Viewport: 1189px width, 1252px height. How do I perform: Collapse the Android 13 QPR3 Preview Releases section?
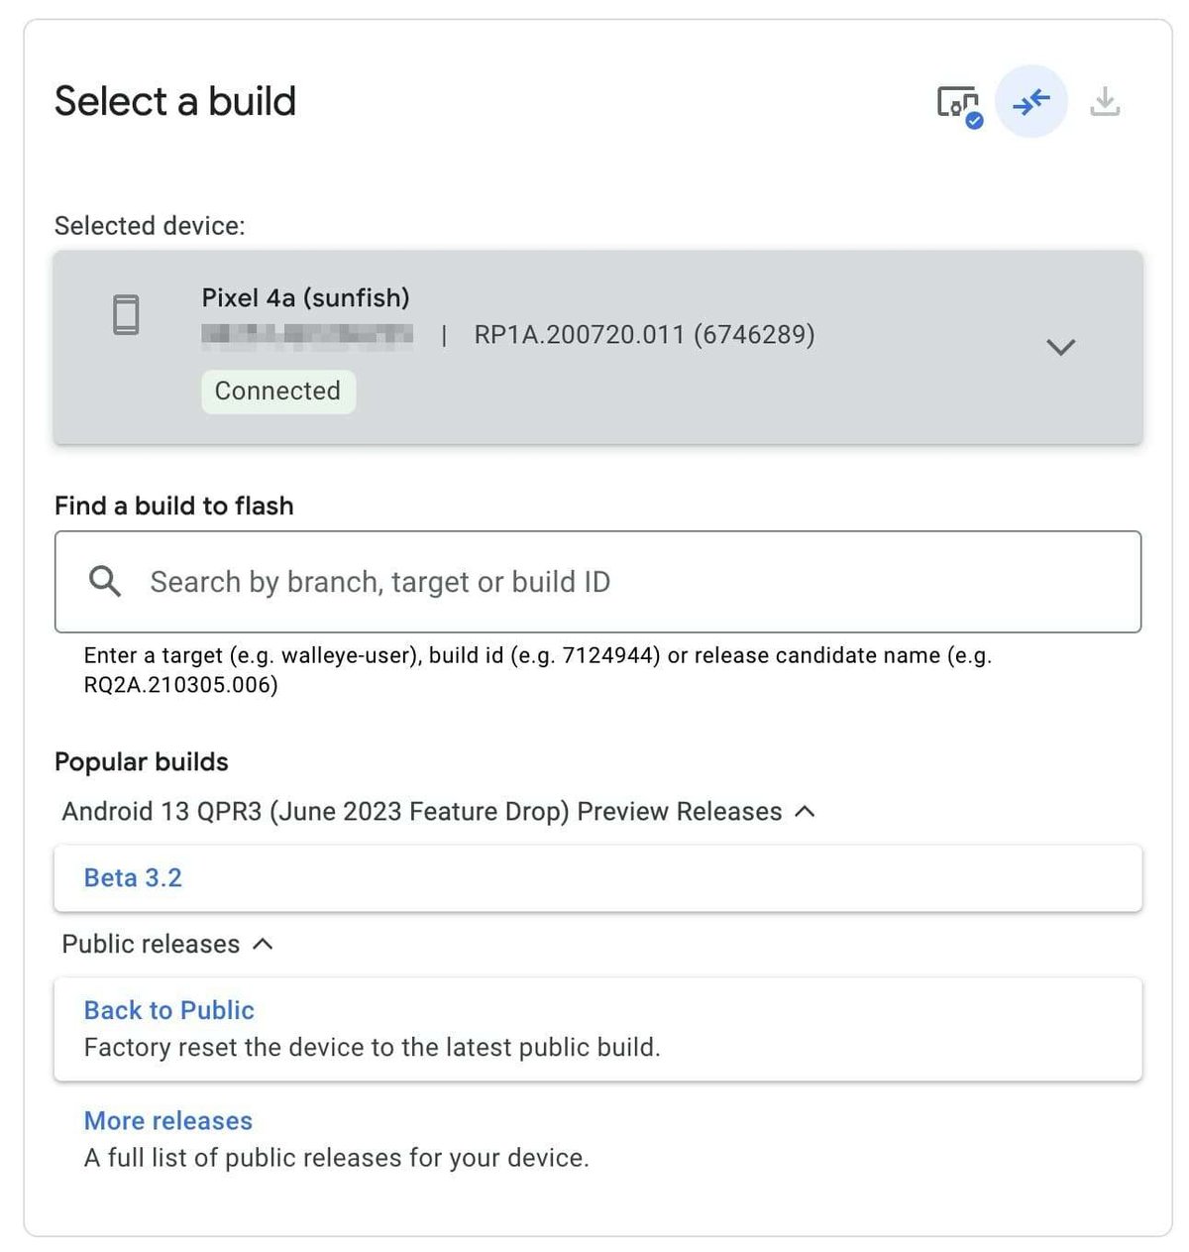(806, 812)
